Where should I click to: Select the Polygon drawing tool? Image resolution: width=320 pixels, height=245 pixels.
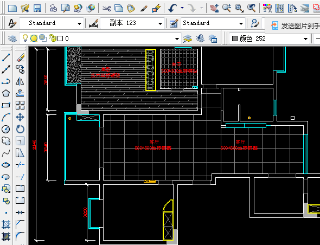6,93
